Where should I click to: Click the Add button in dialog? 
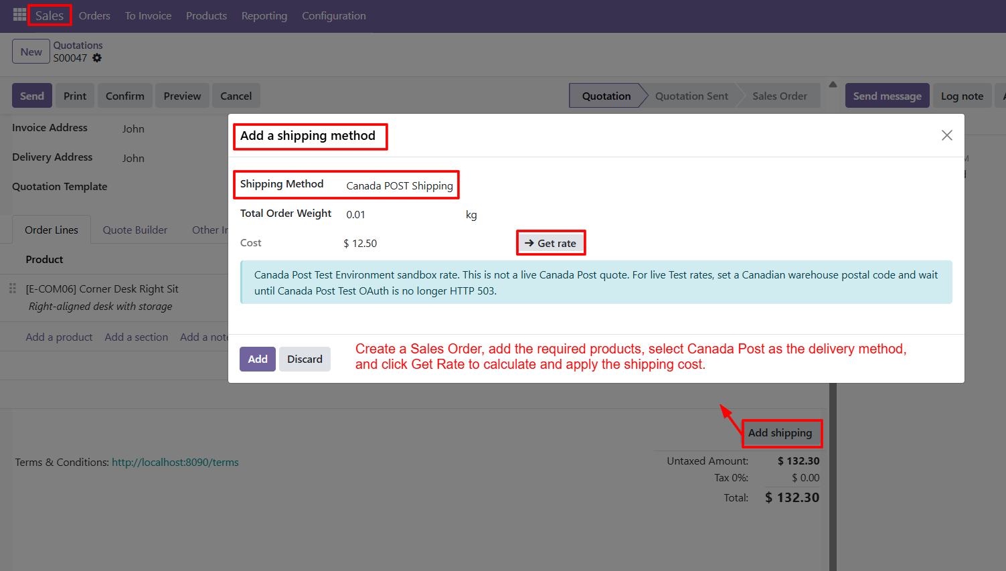click(258, 359)
